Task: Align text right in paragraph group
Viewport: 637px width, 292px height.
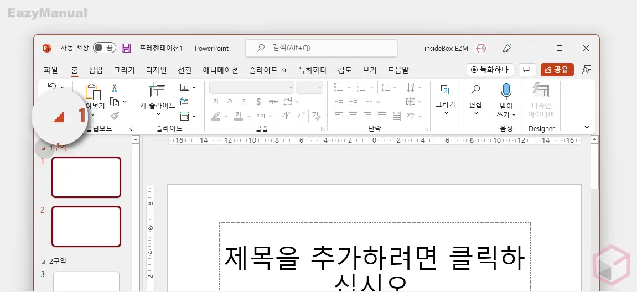Action: (x=367, y=116)
